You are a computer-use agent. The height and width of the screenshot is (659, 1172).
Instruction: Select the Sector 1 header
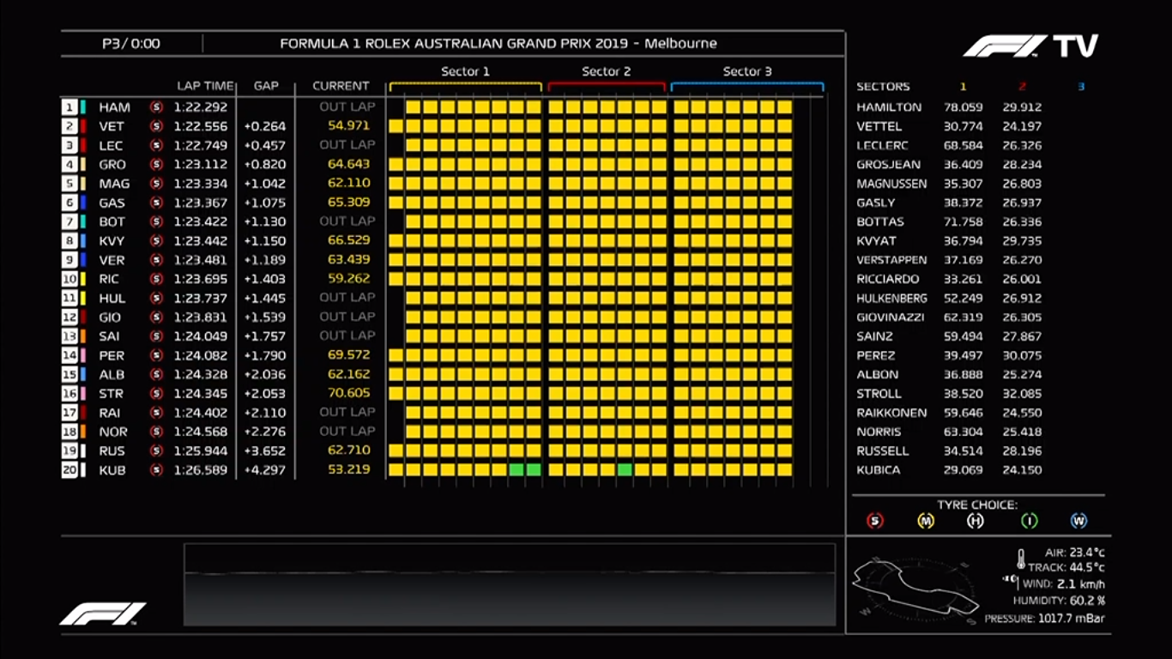tap(465, 71)
